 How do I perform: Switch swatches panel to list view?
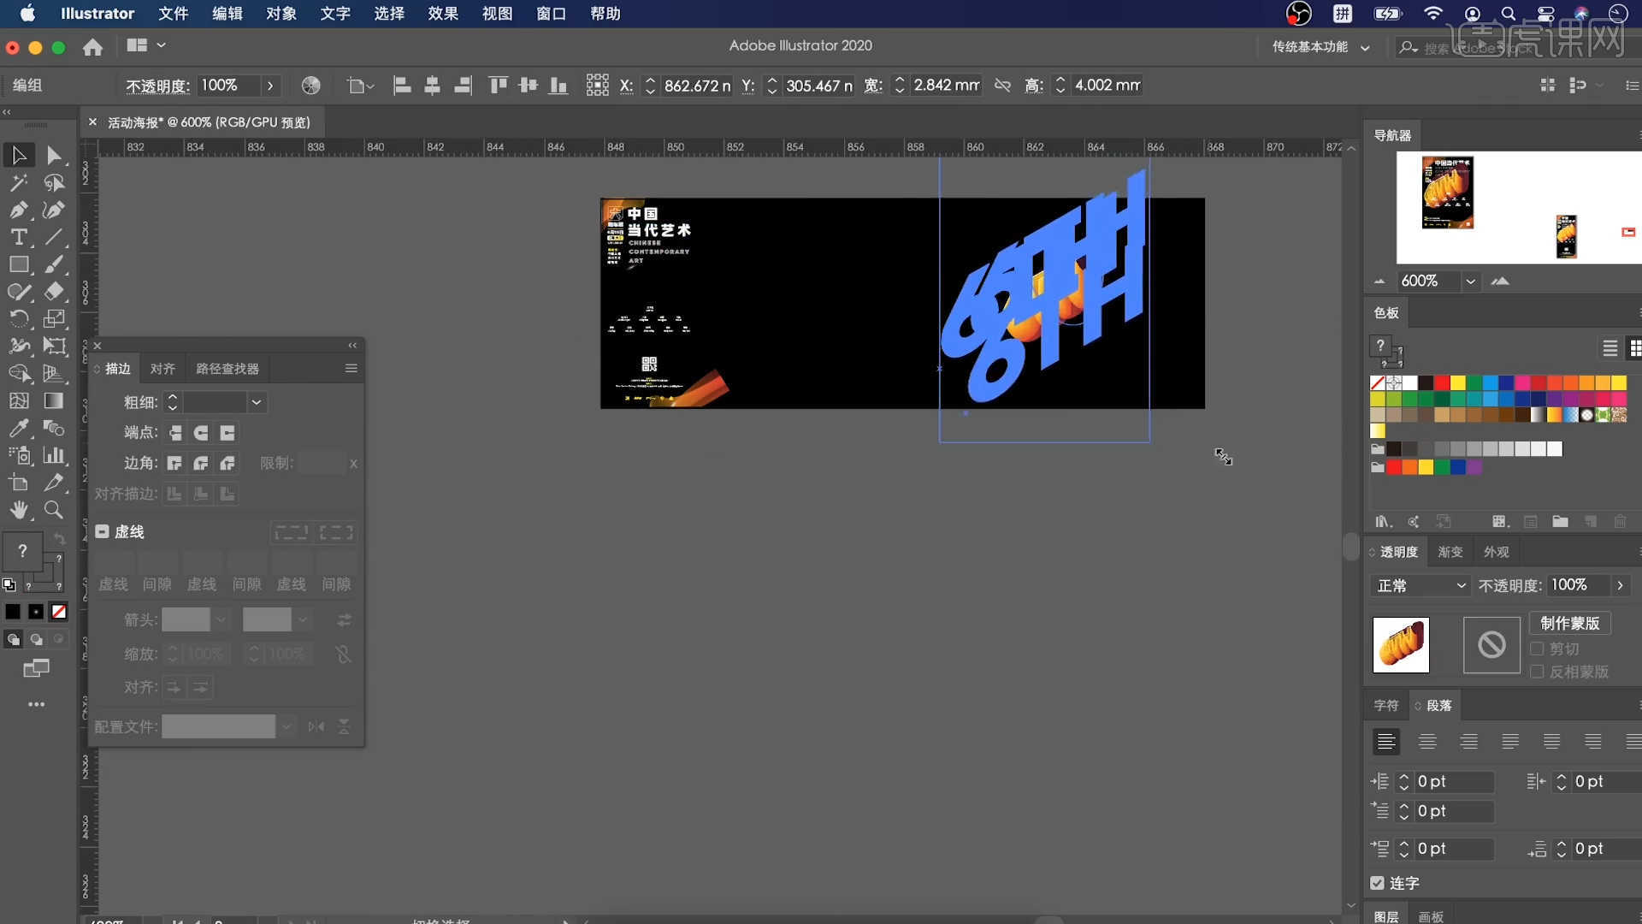coord(1610,347)
